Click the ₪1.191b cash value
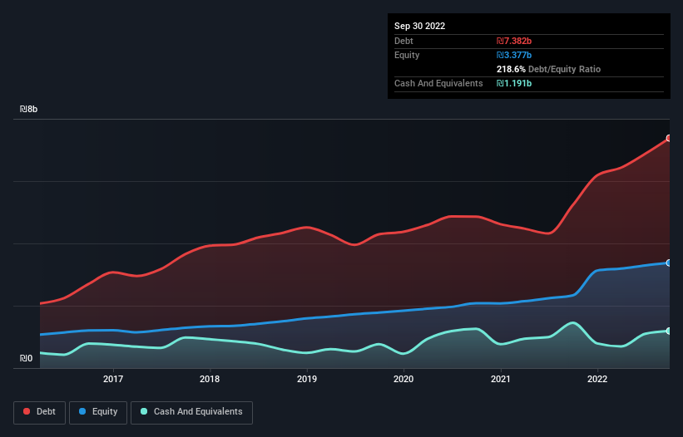683x437 pixels. tap(514, 83)
